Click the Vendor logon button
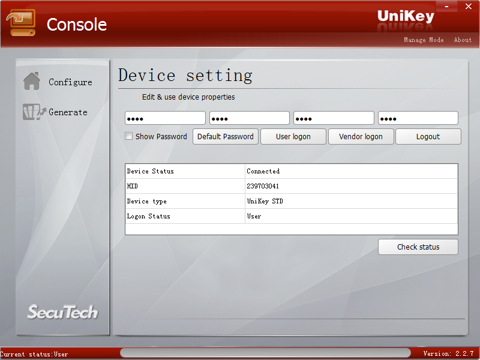This screenshot has width=480, height=360. point(361,137)
